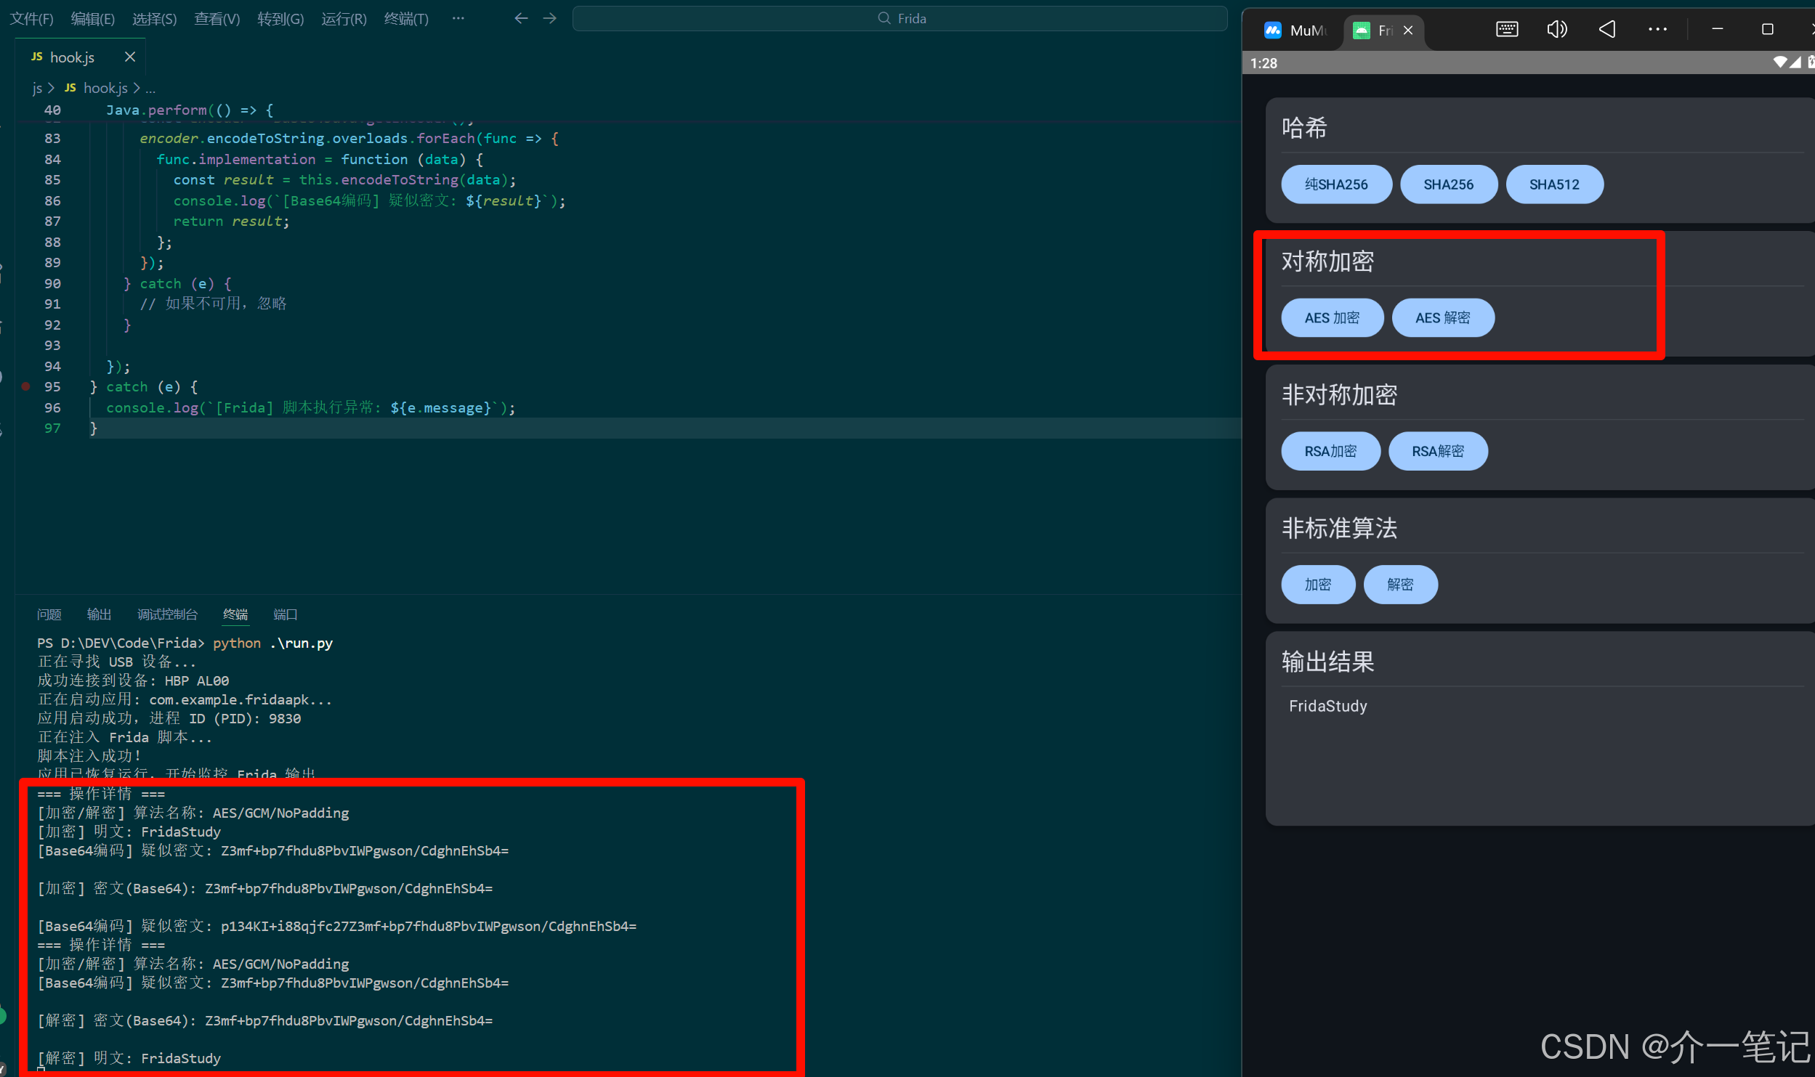The image size is (1815, 1077).
Task: Tap the RSA解密 button
Action: [1437, 451]
